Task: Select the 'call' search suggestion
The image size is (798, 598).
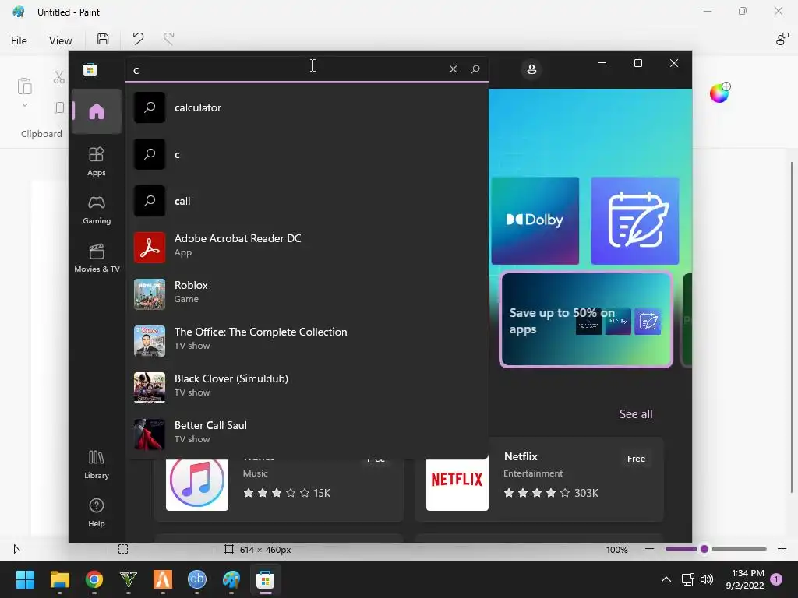Action: 307,202
